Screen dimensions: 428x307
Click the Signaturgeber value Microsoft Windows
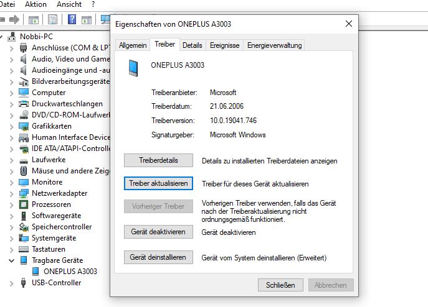(x=237, y=135)
